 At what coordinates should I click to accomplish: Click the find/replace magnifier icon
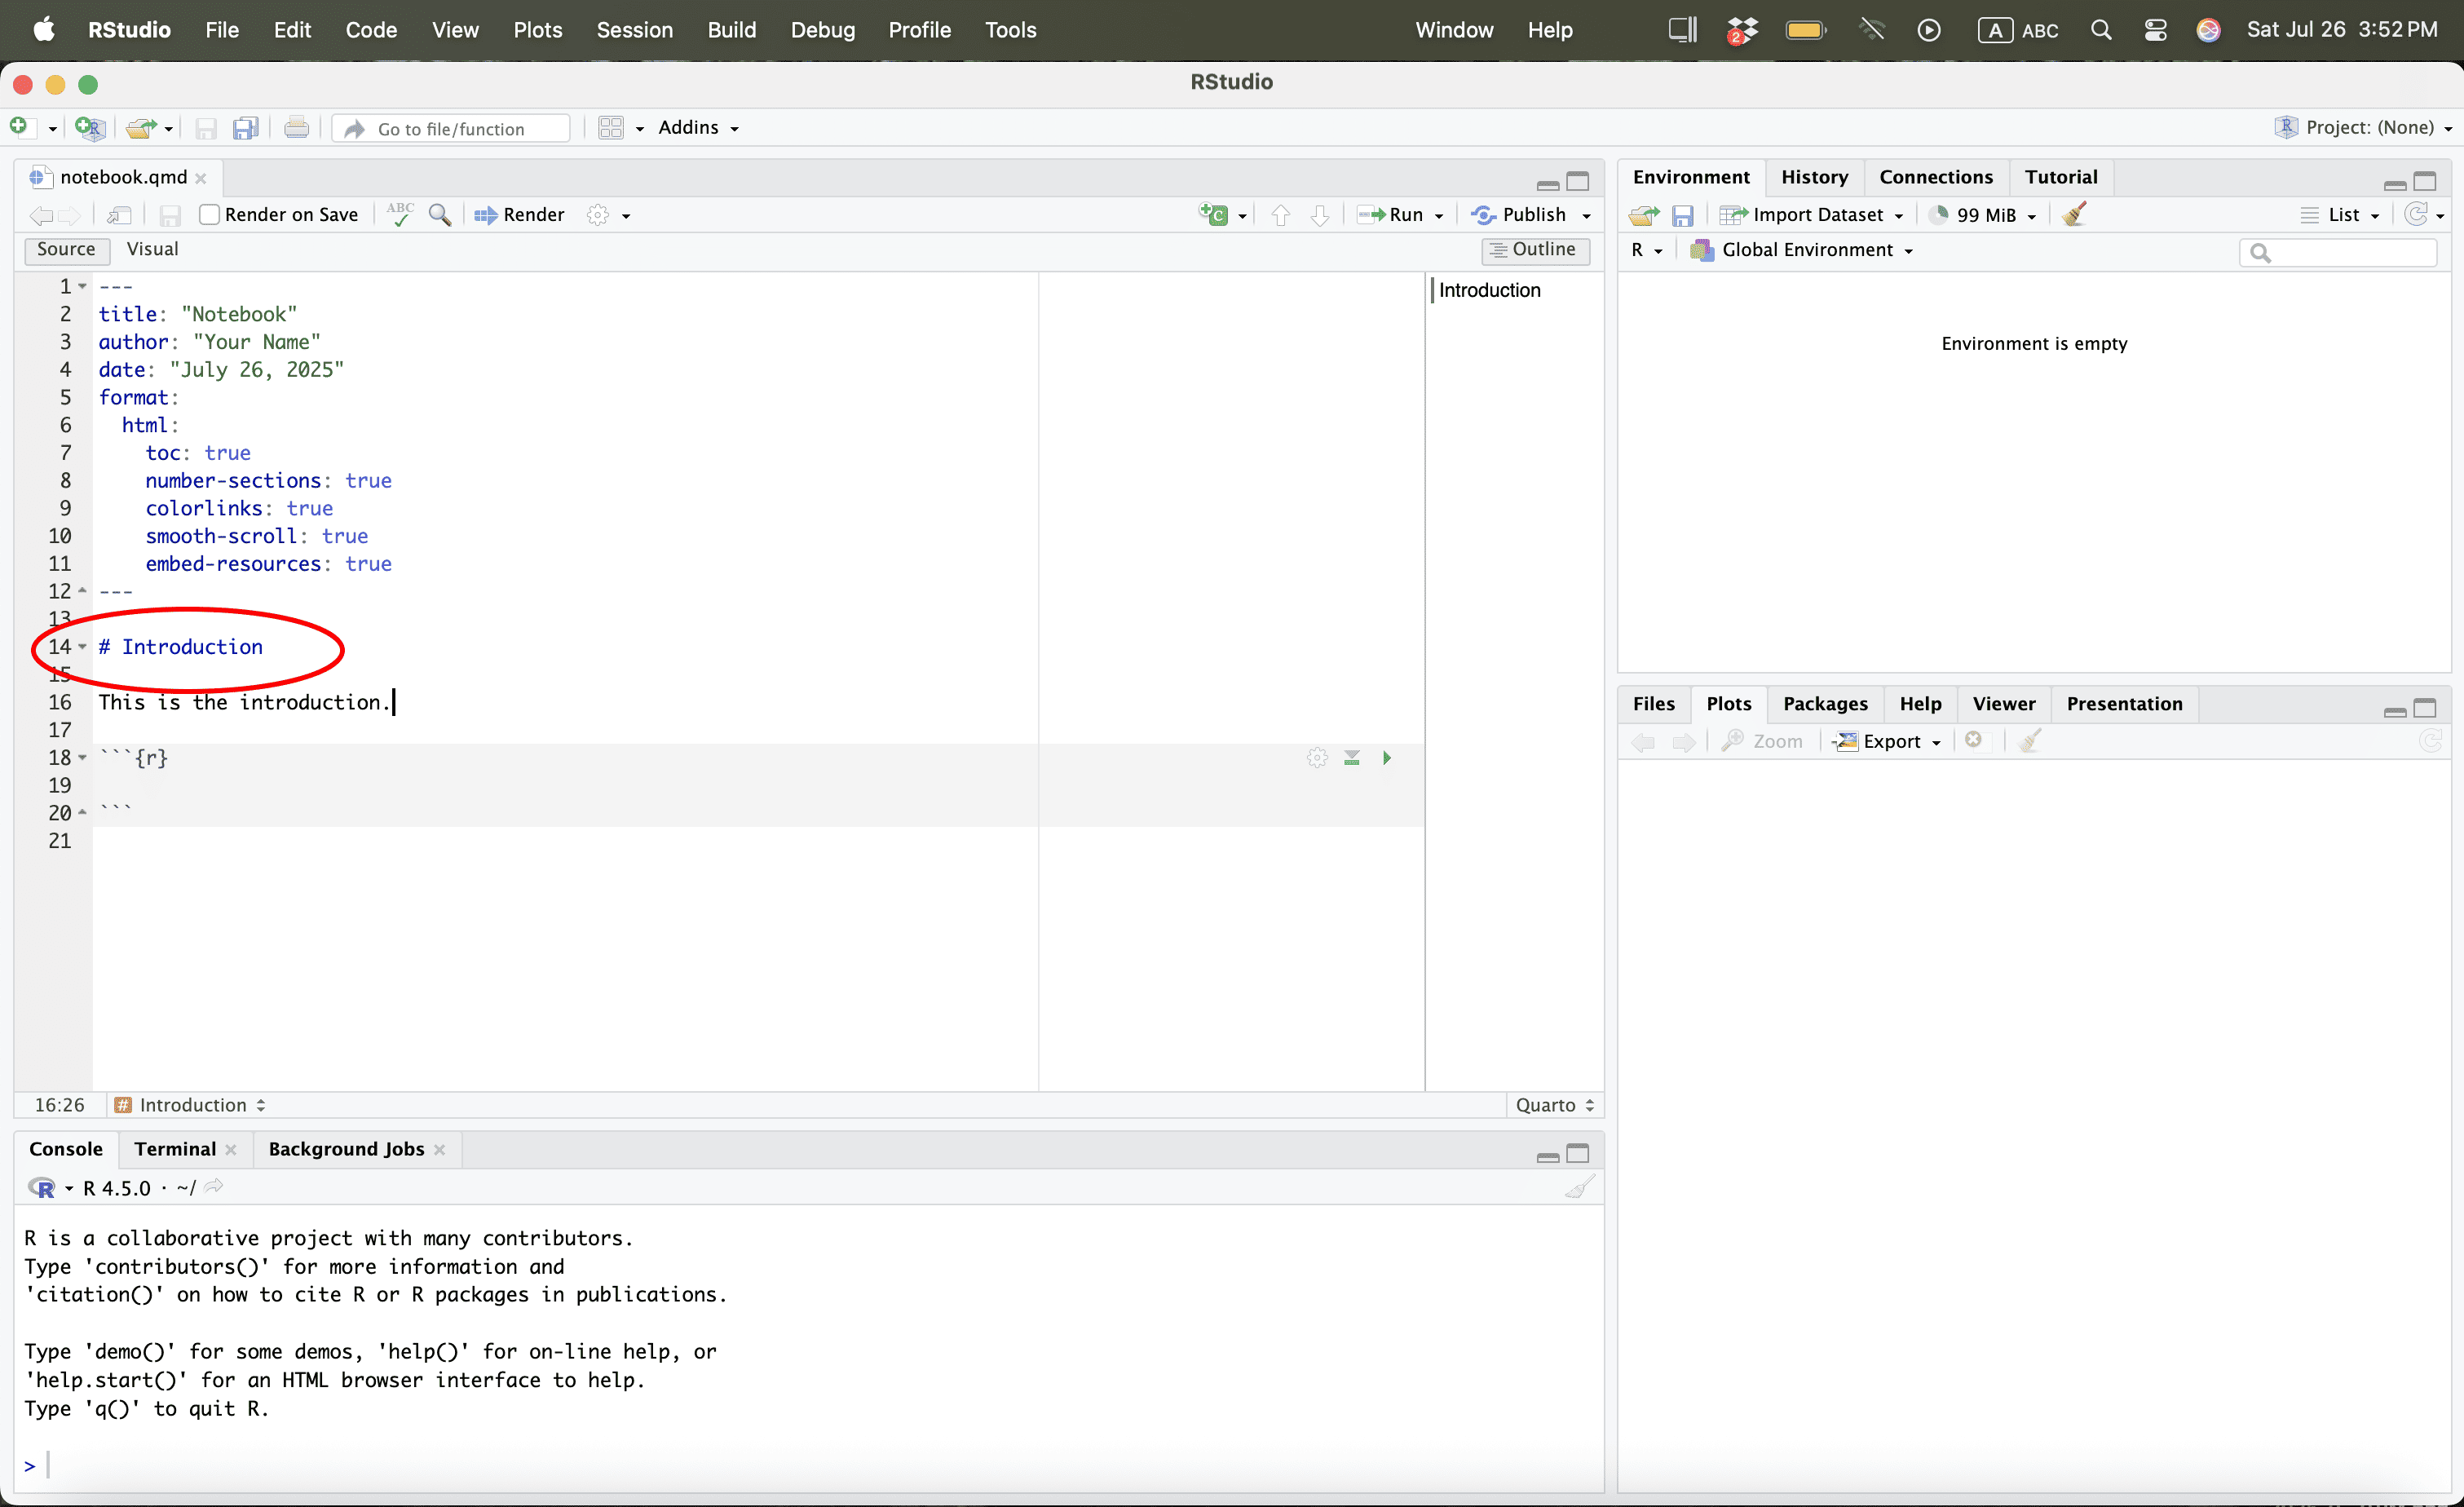point(440,215)
